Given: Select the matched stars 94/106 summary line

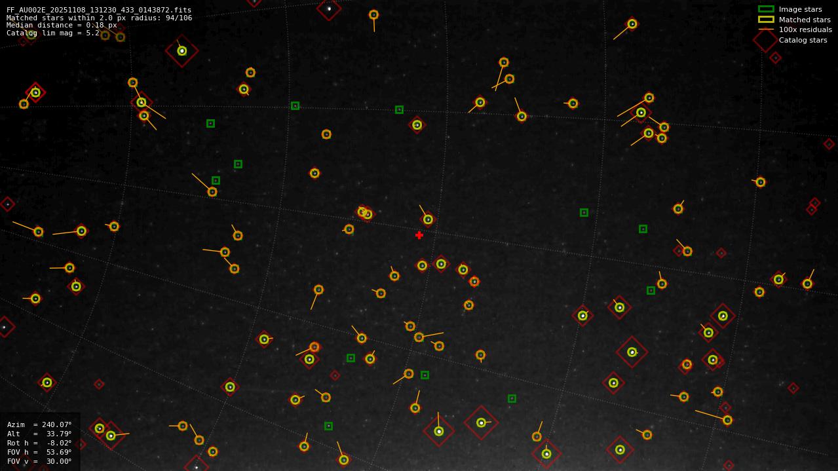Looking at the screenshot, I should tap(99, 18).
